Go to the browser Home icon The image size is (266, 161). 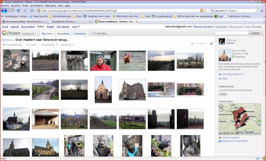[32, 11]
